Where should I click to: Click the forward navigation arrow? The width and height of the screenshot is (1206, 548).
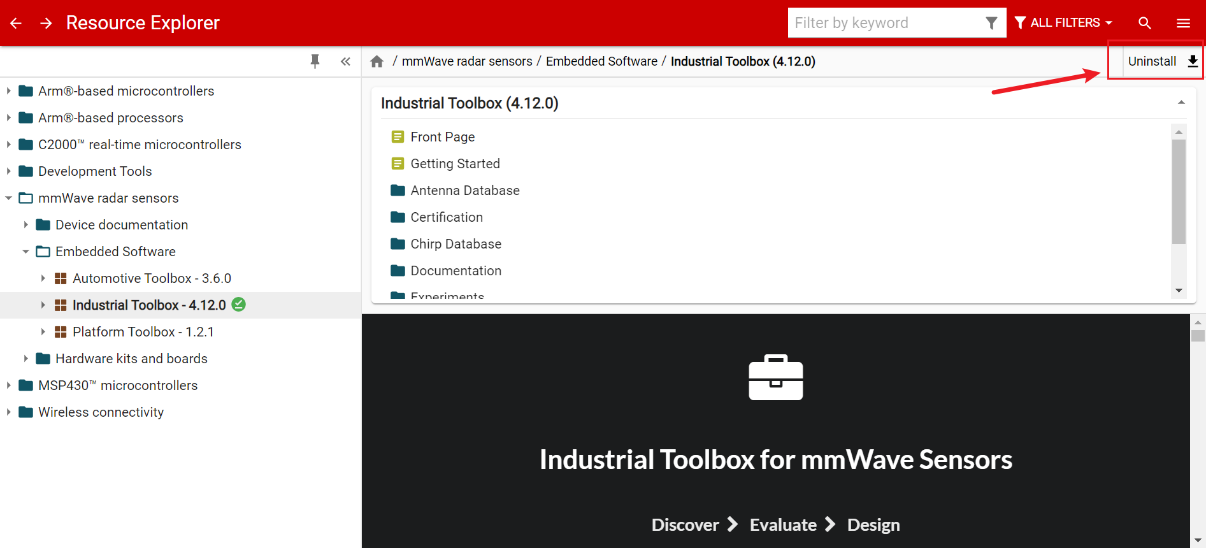point(46,23)
